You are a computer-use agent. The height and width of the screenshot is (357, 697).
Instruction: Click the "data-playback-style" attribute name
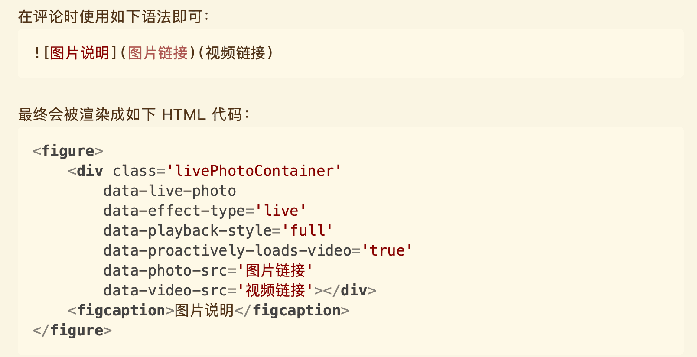pyautogui.click(x=187, y=230)
